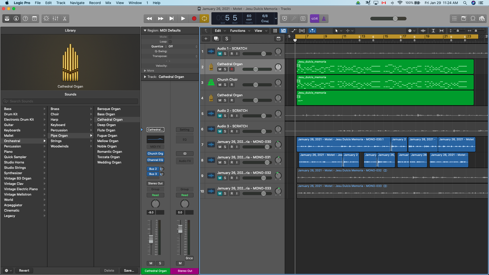Viewport: 489px width, 275px height.
Task: Mute Audio 1 - SCRATCH track
Action: [x=220, y=54]
